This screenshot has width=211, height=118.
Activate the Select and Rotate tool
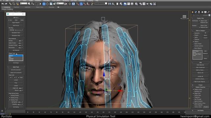tap(47, 4)
